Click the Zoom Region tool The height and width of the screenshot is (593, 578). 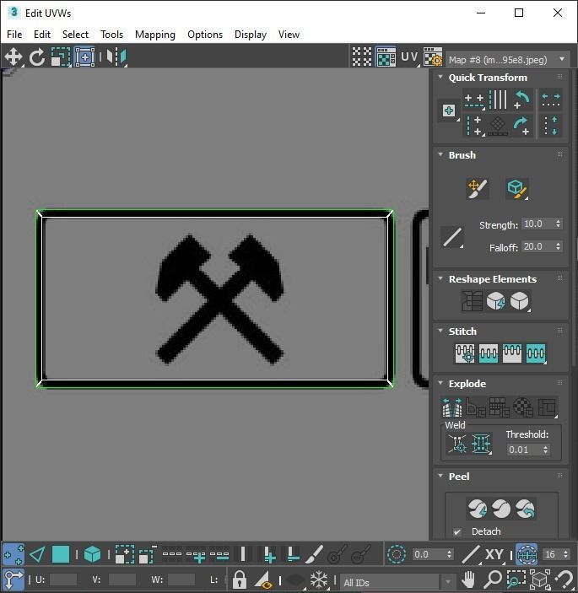[x=516, y=579]
